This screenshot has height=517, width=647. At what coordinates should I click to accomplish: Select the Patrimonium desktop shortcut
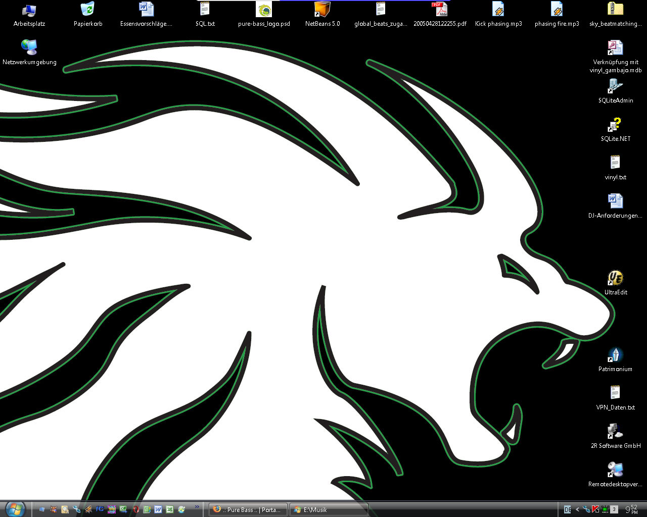click(x=615, y=355)
